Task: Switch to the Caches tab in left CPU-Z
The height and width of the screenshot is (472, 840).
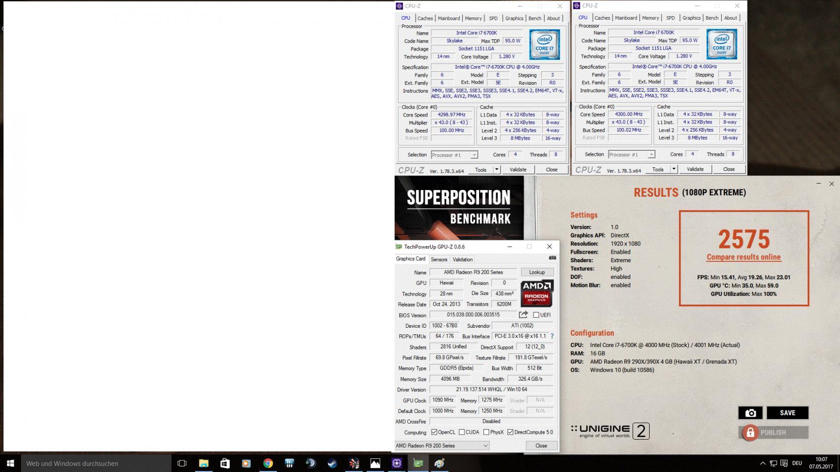Action: pos(425,18)
